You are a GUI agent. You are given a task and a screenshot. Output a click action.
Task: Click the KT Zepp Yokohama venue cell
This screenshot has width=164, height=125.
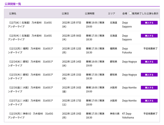[x=128, y=115]
